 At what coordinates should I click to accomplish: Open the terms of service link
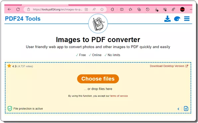(x=119, y=96)
